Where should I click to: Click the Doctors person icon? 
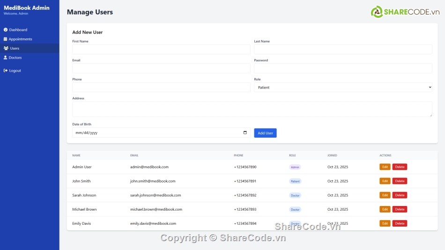pyautogui.click(x=6, y=58)
